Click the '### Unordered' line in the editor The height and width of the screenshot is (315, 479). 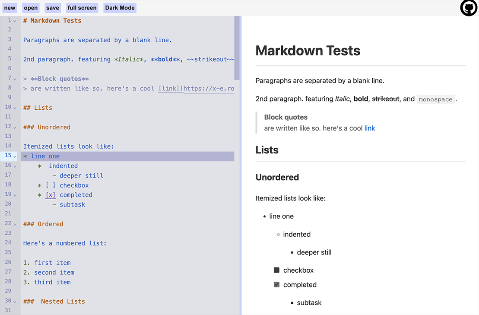click(47, 127)
